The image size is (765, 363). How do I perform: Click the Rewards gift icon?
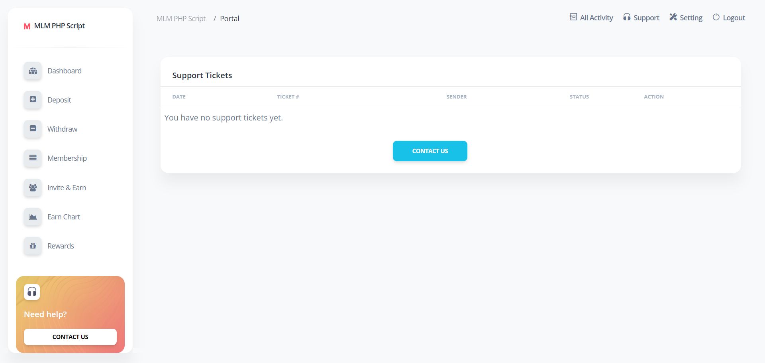click(x=33, y=246)
